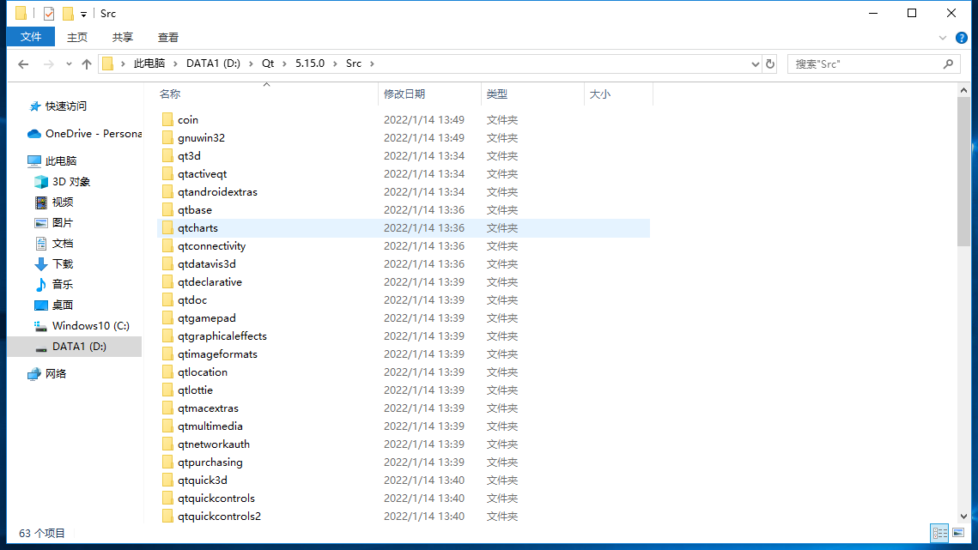The height and width of the screenshot is (550, 978).
Task: Go up one folder level
Action: (87, 63)
